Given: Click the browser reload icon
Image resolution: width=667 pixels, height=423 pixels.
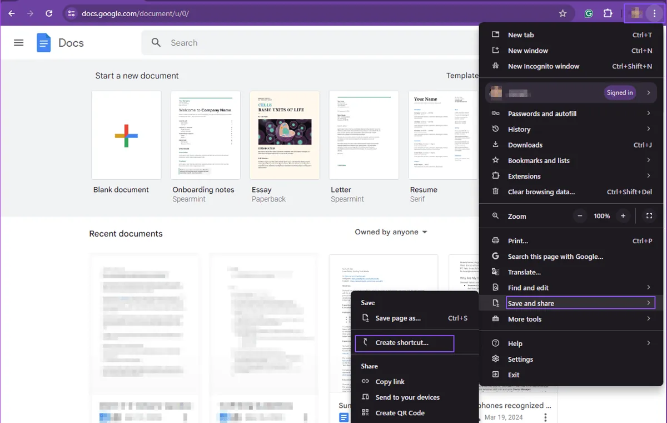Looking at the screenshot, I should click(x=49, y=13).
